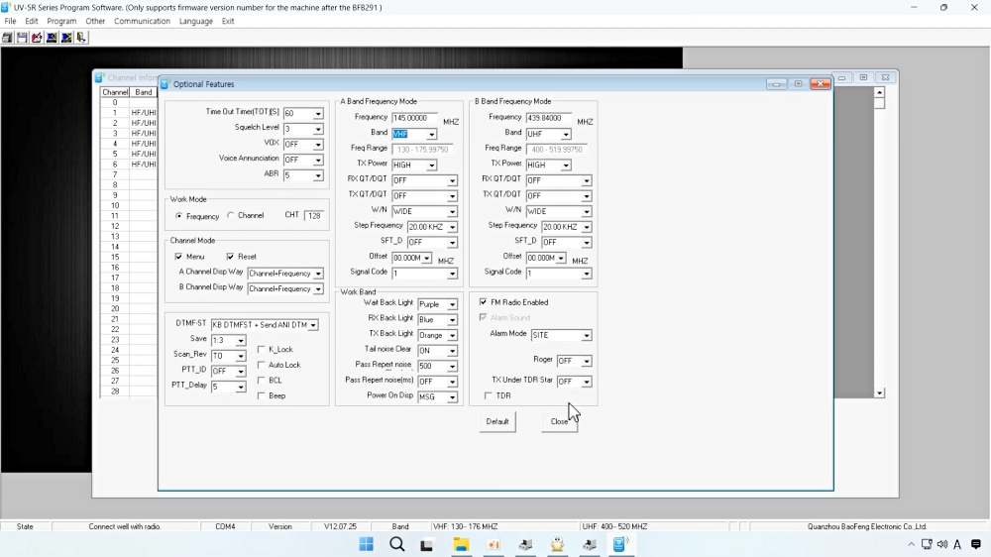Toggle the Menu checkbox in Channel Mode

coord(178,257)
